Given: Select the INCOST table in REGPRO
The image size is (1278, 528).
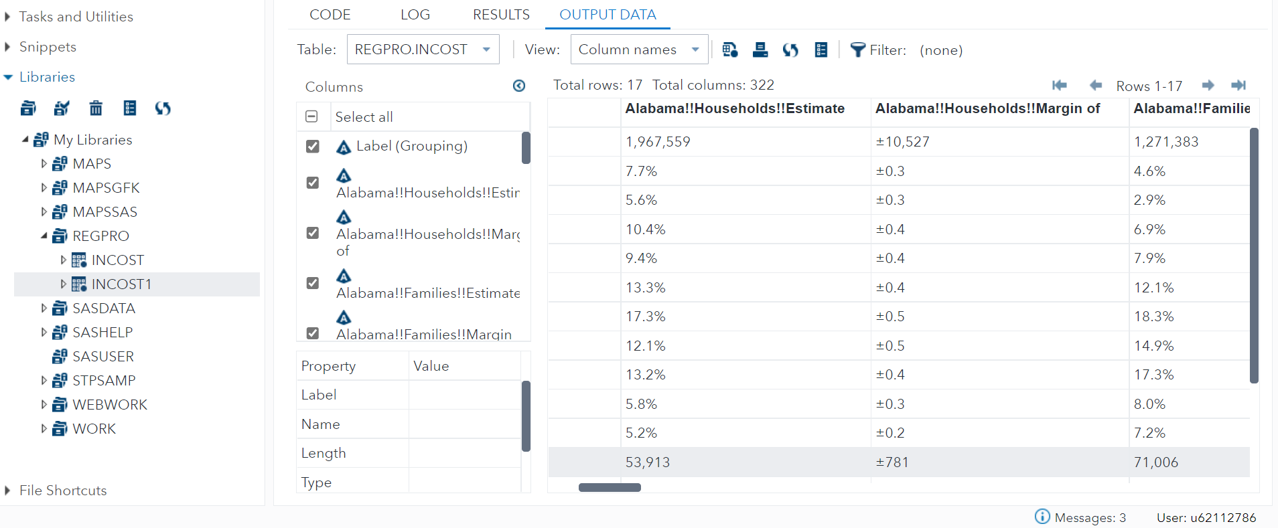Looking at the screenshot, I should click(x=117, y=260).
